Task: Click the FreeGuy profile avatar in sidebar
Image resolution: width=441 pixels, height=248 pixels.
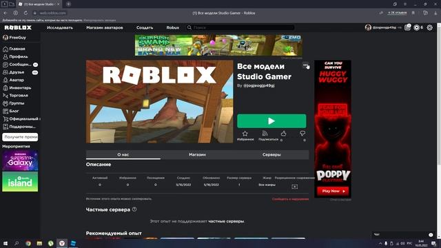Action: click(x=6, y=37)
